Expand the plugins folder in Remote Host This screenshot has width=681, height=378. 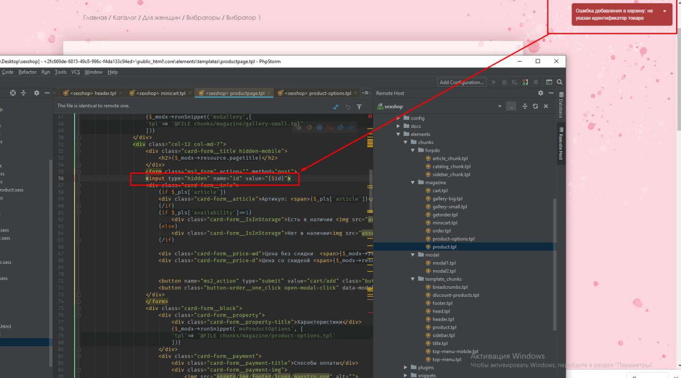tap(406, 367)
